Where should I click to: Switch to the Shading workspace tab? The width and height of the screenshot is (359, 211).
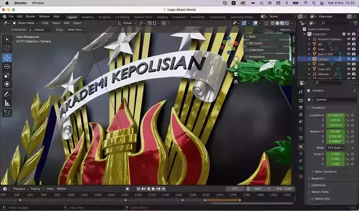click(x=162, y=17)
